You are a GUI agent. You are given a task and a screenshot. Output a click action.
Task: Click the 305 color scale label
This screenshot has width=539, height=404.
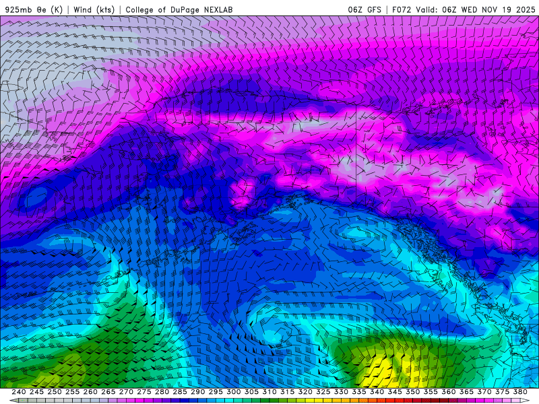tap(251, 392)
